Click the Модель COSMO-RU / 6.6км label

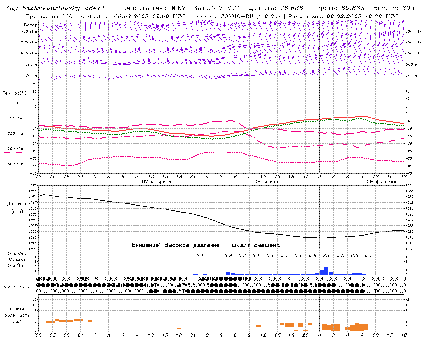tap(238, 16)
